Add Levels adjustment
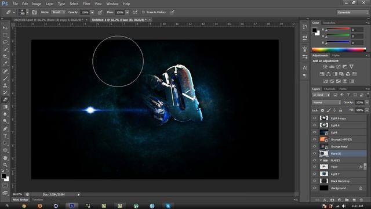This screenshot has height=209, width=371. coord(332,67)
